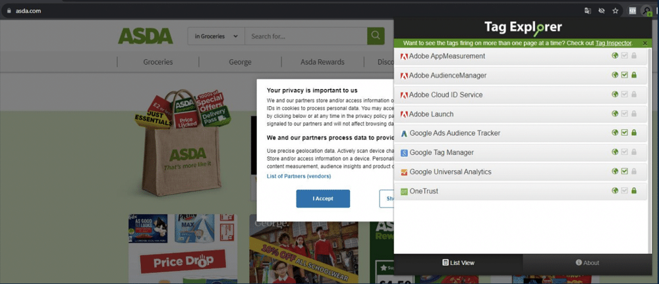Toggle checkbox on Adobe Launch row
659x284 pixels.
pos(625,114)
